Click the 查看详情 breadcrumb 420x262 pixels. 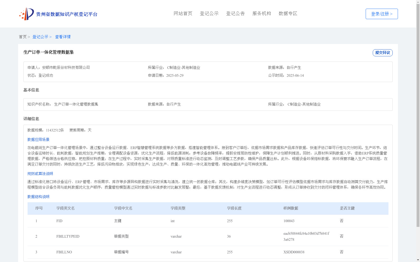coord(63,37)
